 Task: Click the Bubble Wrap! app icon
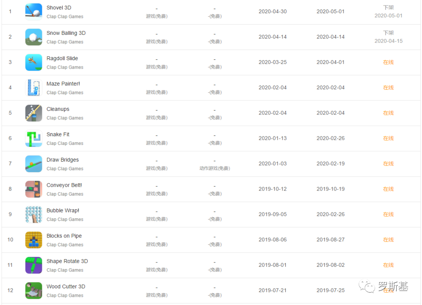tap(34, 214)
